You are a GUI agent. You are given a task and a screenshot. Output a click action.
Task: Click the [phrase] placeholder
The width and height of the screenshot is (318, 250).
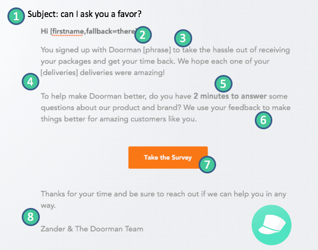(157, 50)
